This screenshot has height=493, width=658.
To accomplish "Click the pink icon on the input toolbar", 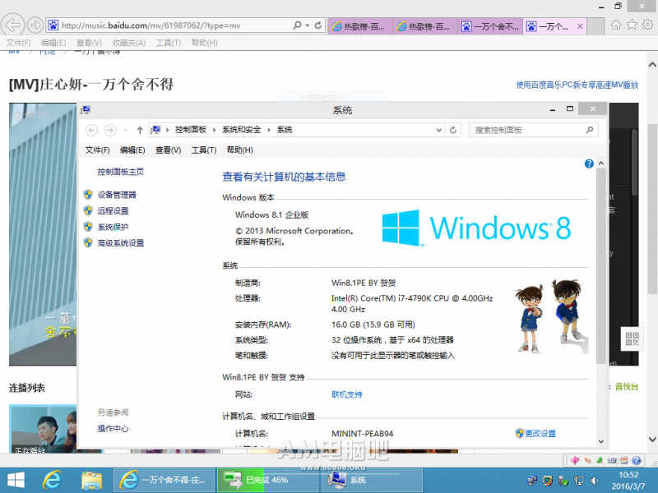I will (x=575, y=460).
